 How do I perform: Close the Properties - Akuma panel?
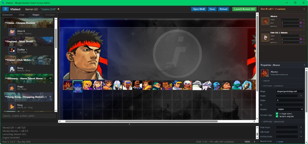304,65
